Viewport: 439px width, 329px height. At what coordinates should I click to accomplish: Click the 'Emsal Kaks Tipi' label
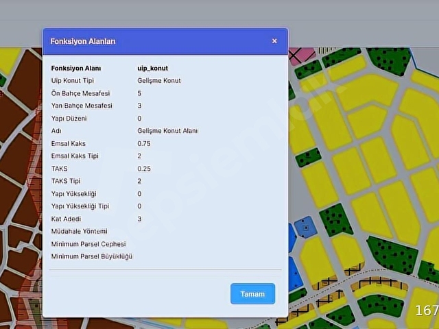click(x=75, y=156)
